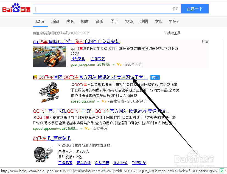Select the 图片 tab
Viewport: 227px width, 174px height.
point(114,22)
